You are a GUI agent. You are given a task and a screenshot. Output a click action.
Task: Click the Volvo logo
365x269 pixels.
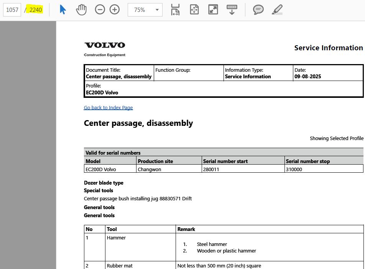(105, 45)
